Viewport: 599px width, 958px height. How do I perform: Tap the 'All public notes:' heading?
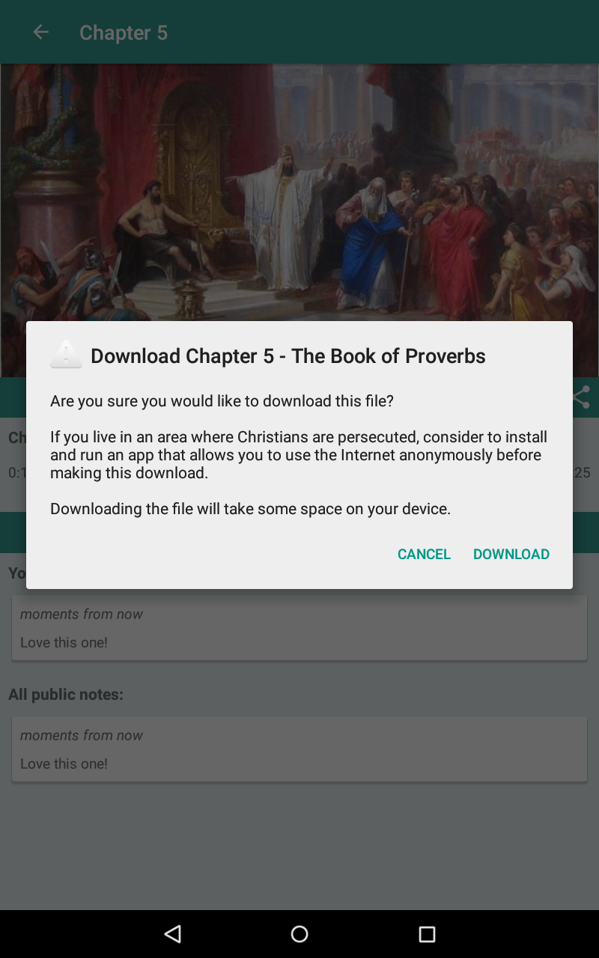66,695
